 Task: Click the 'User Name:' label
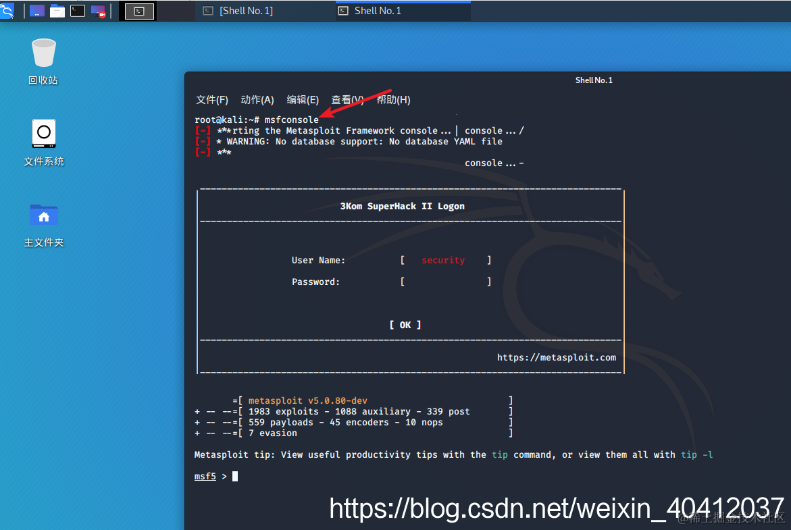318,260
